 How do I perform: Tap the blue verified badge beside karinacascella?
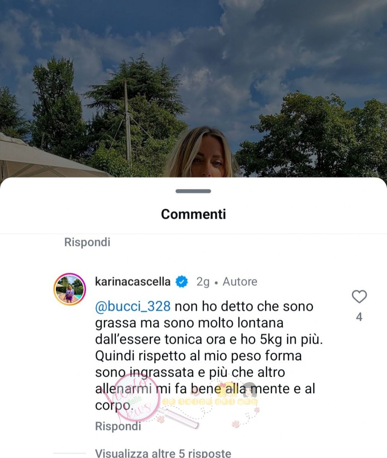181,282
